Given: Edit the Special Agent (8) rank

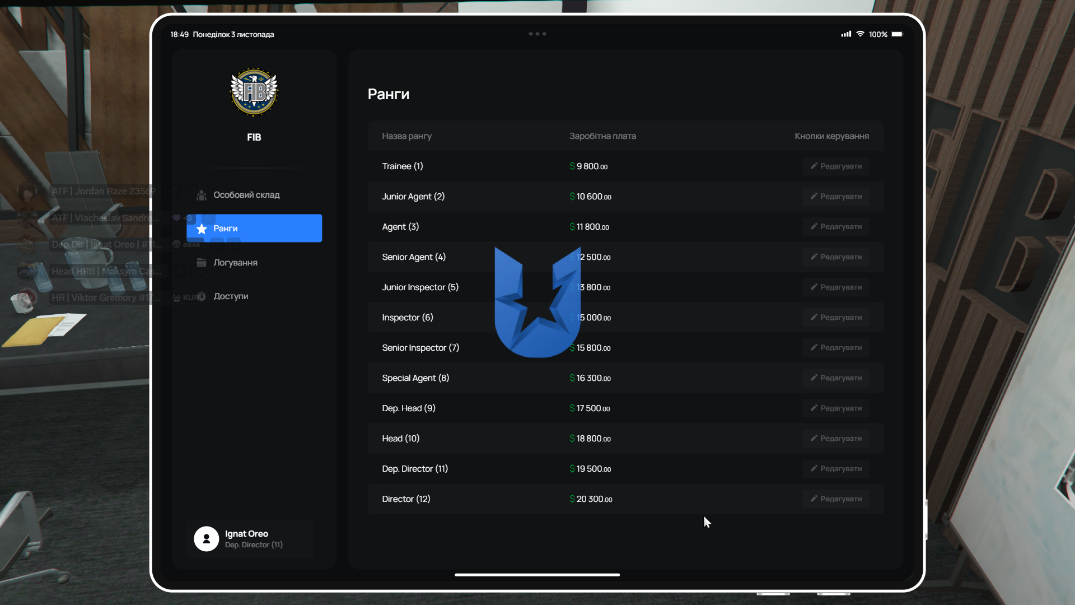Looking at the screenshot, I should pos(836,378).
